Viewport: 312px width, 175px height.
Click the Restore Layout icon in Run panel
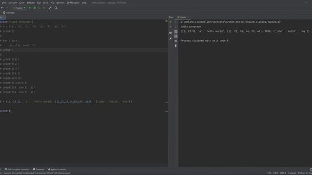[x=171, y=33]
